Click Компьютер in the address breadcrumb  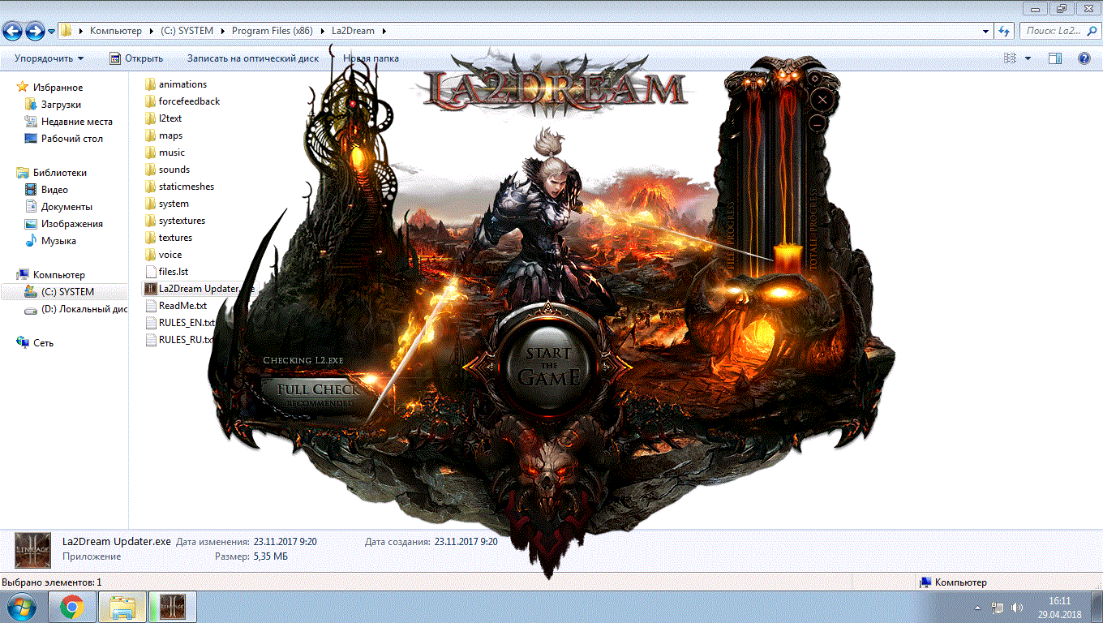pyautogui.click(x=116, y=31)
